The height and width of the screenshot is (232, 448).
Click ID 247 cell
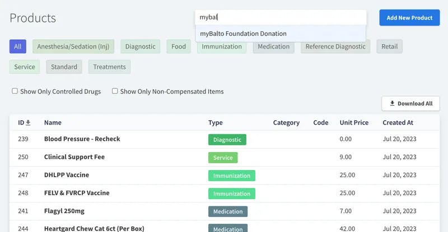[23, 175]
